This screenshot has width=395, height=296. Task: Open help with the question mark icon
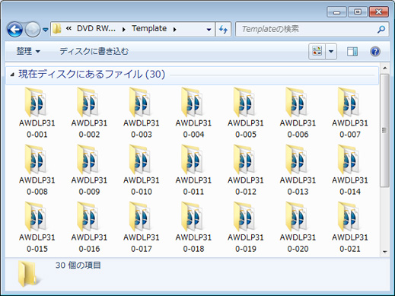click(375, 52)
